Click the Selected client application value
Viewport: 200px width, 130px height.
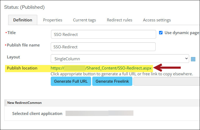click(x=99, y=113)
